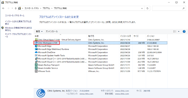Maximize the プログラムと機能 window
The image size is (188, 98).
(176, 2)
